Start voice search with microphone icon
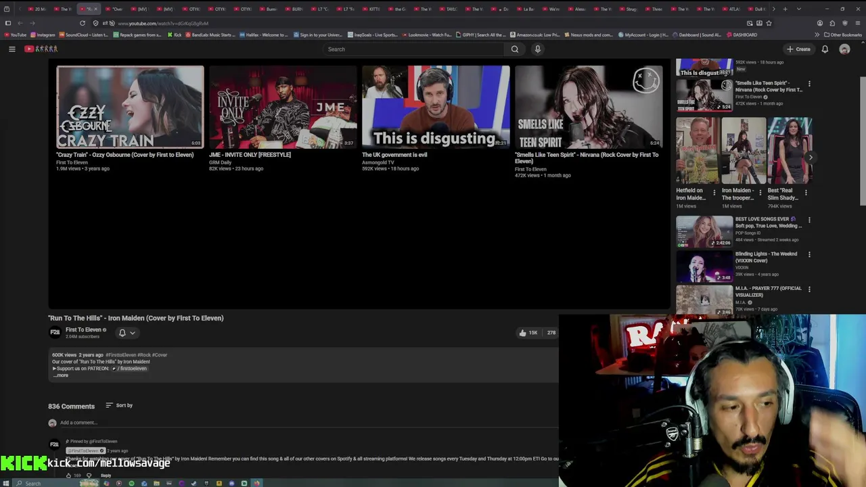This screenshot has width=866, height=487. tap(538, 49)
